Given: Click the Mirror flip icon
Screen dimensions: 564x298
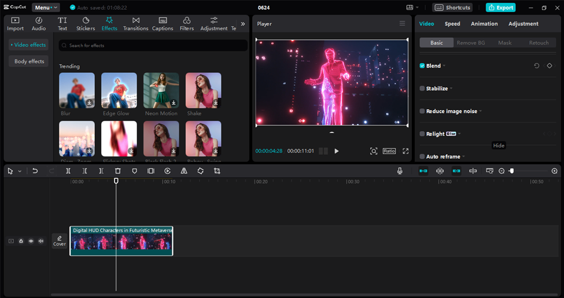Looking at the screenshot, I should 184,171.
